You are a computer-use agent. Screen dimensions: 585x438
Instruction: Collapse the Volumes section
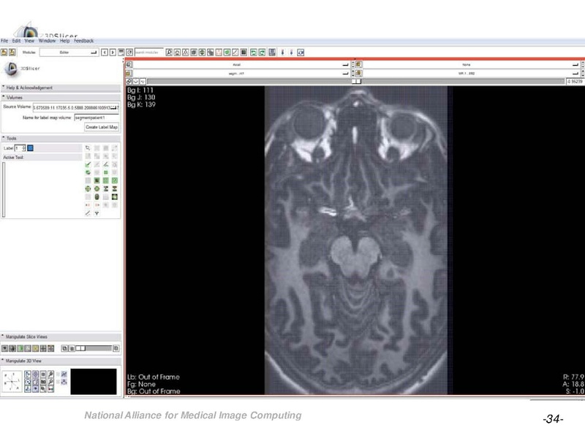pos(61,98)
